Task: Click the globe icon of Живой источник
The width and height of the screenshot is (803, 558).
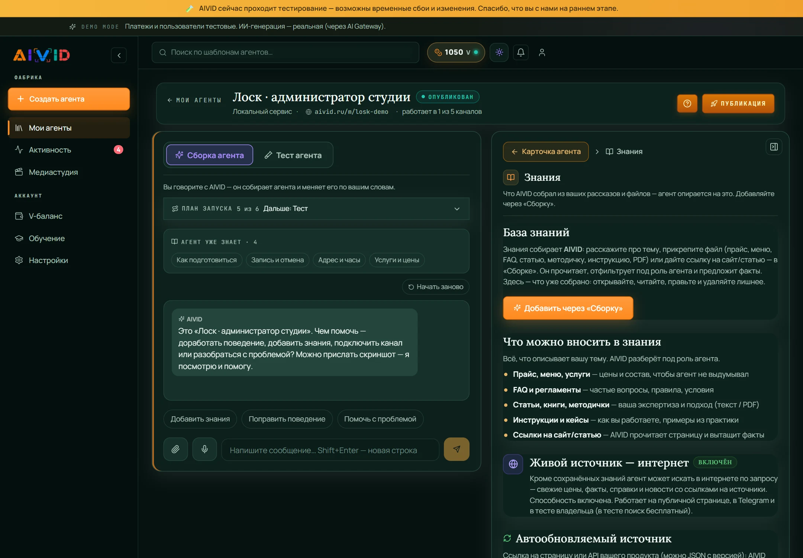Action: [513, 464]
